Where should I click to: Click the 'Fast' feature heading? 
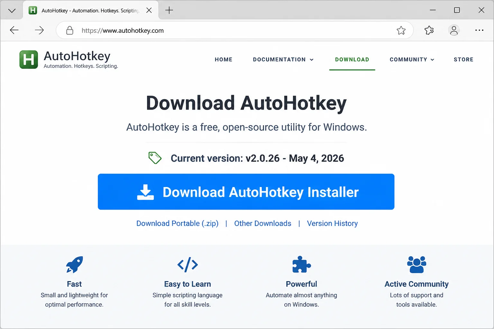74,284
